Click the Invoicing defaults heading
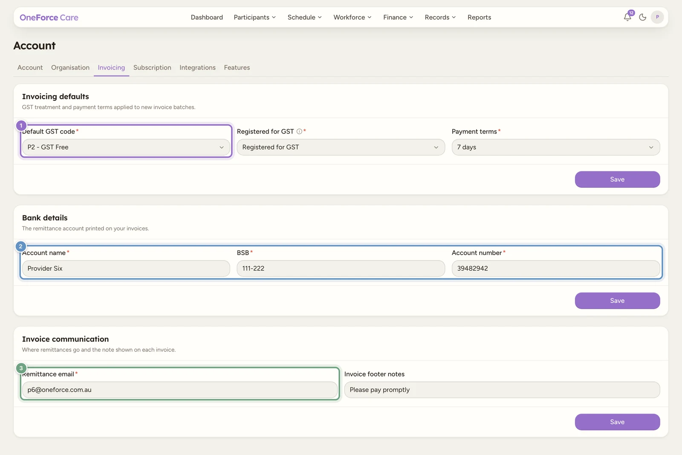This screenshot has height=455, width=682. pos(55,96)
